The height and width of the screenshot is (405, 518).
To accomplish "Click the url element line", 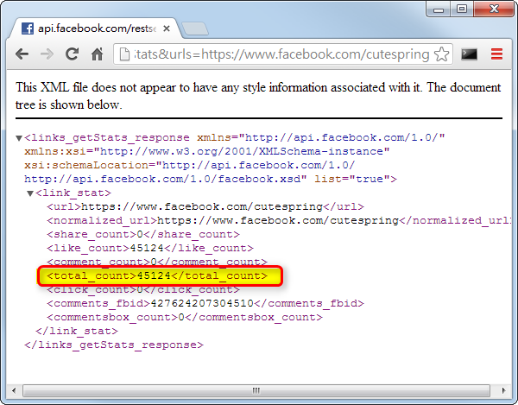I will click(x=205, y=206).
